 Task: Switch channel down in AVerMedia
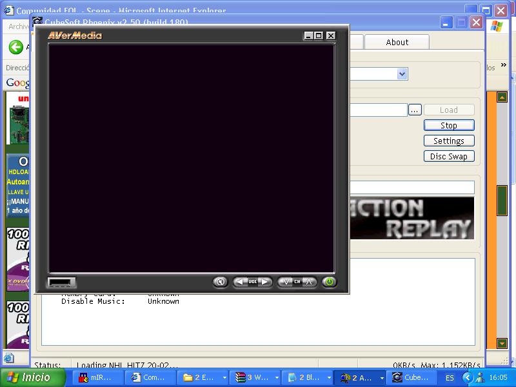click(286, 282)
